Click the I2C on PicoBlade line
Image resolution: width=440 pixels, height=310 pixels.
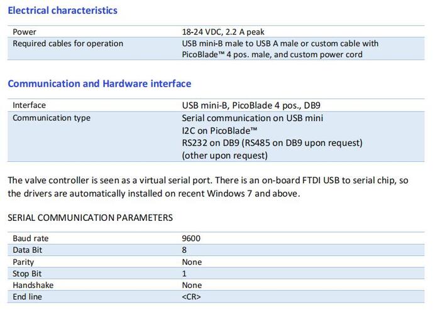pos(219,131)
